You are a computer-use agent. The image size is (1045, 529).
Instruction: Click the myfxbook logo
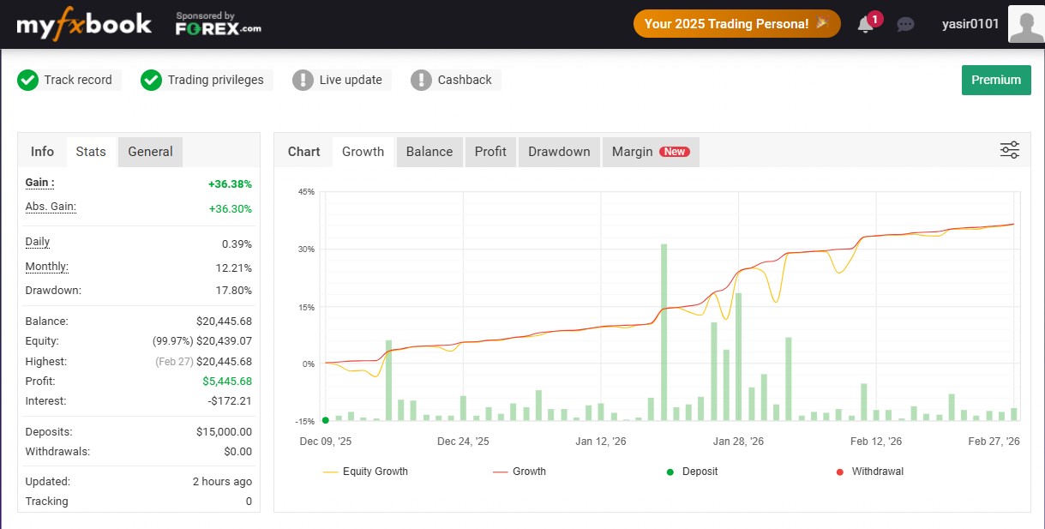click(84, 24)
